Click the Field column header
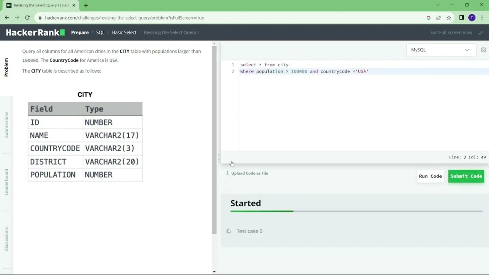The width and height of the screenshot is (489, 275). click(55, 109)
